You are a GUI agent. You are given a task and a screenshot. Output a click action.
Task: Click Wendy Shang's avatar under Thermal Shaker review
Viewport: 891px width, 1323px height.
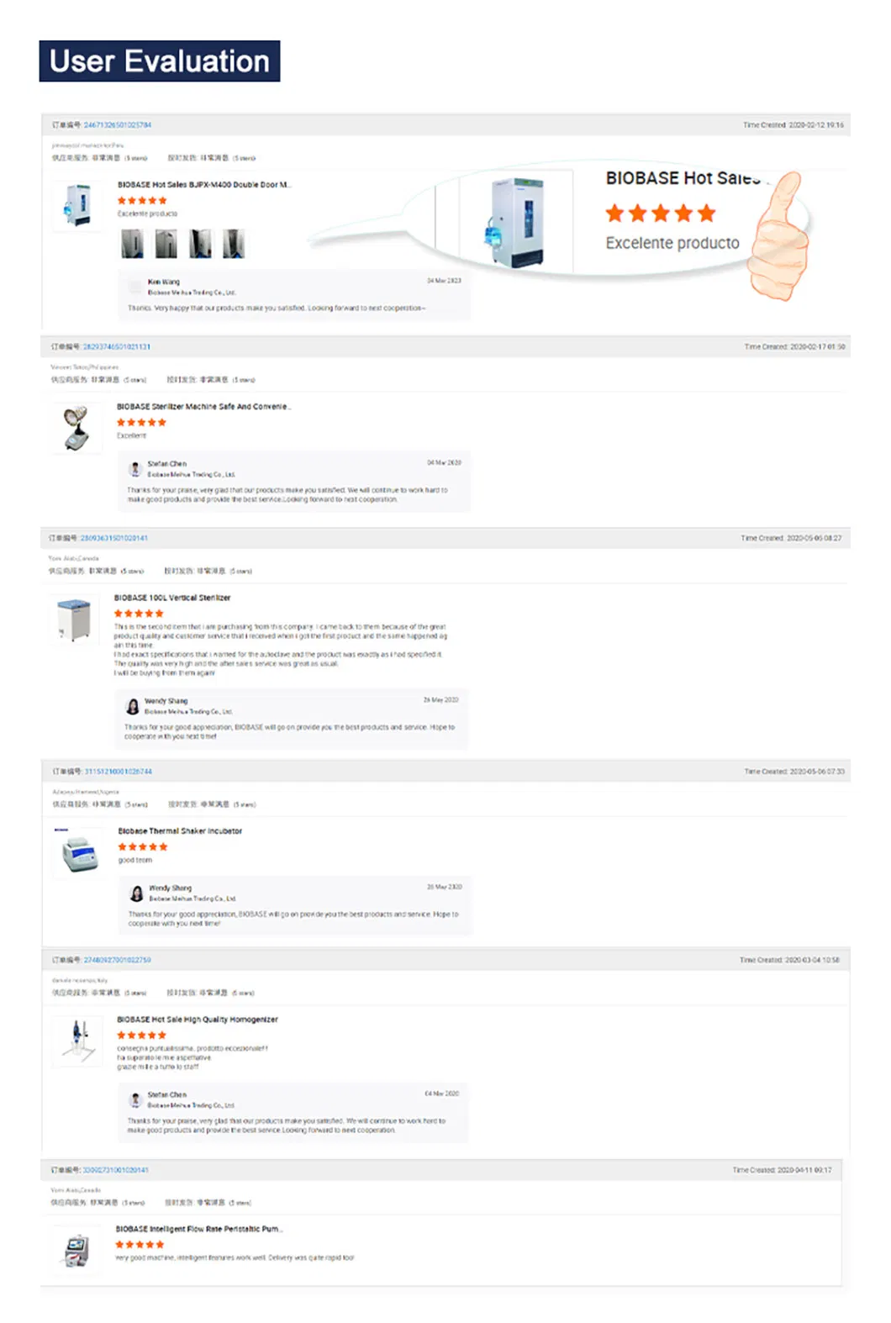click(136, 893)
